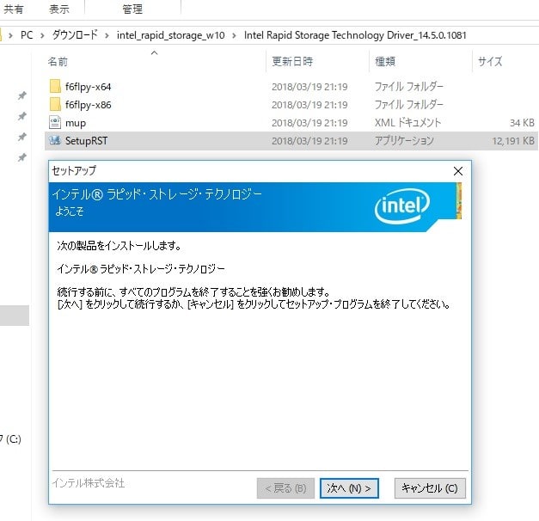Image resolution: width=539 pixels, height=521 pixels.
Task: Sort by 更新日時 column header
Action: coord(292,62)
